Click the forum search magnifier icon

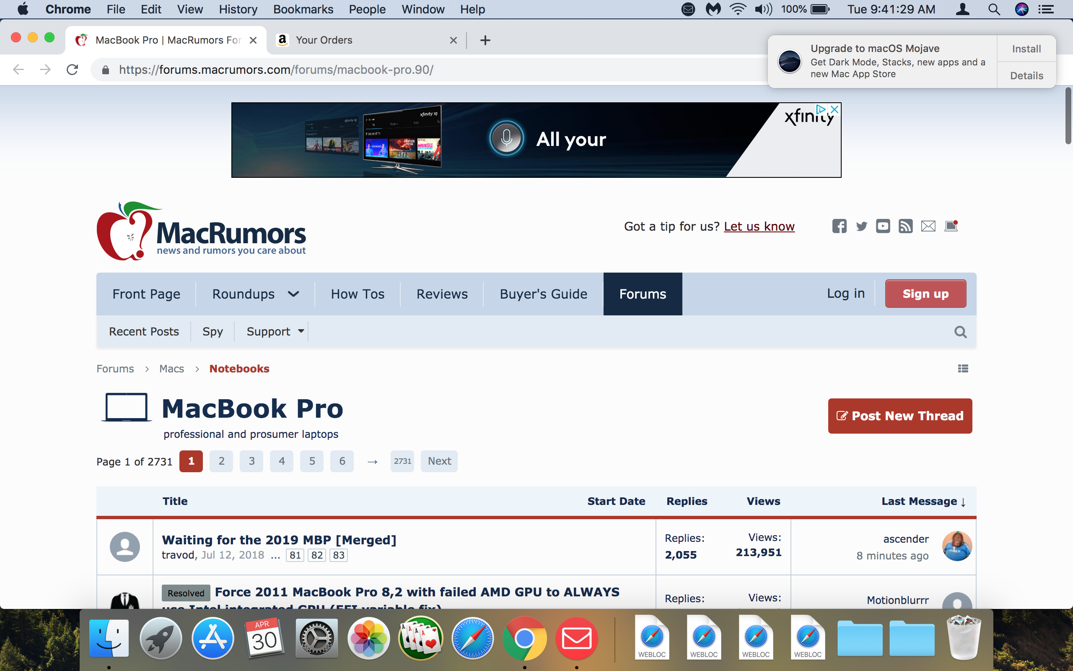pos(960,332)
